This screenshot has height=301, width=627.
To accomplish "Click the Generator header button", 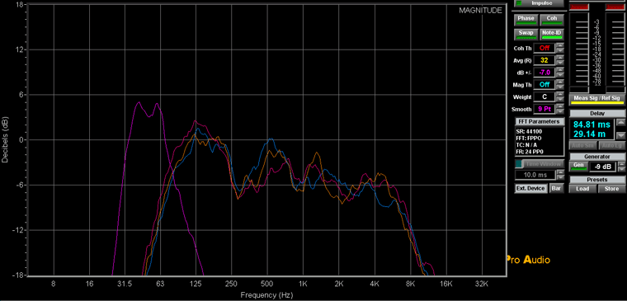I will (x=597, y=157).
